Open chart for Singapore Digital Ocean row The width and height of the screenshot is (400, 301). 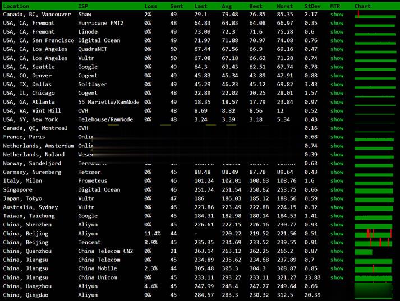pyautogui.click(x=374, y=191)
